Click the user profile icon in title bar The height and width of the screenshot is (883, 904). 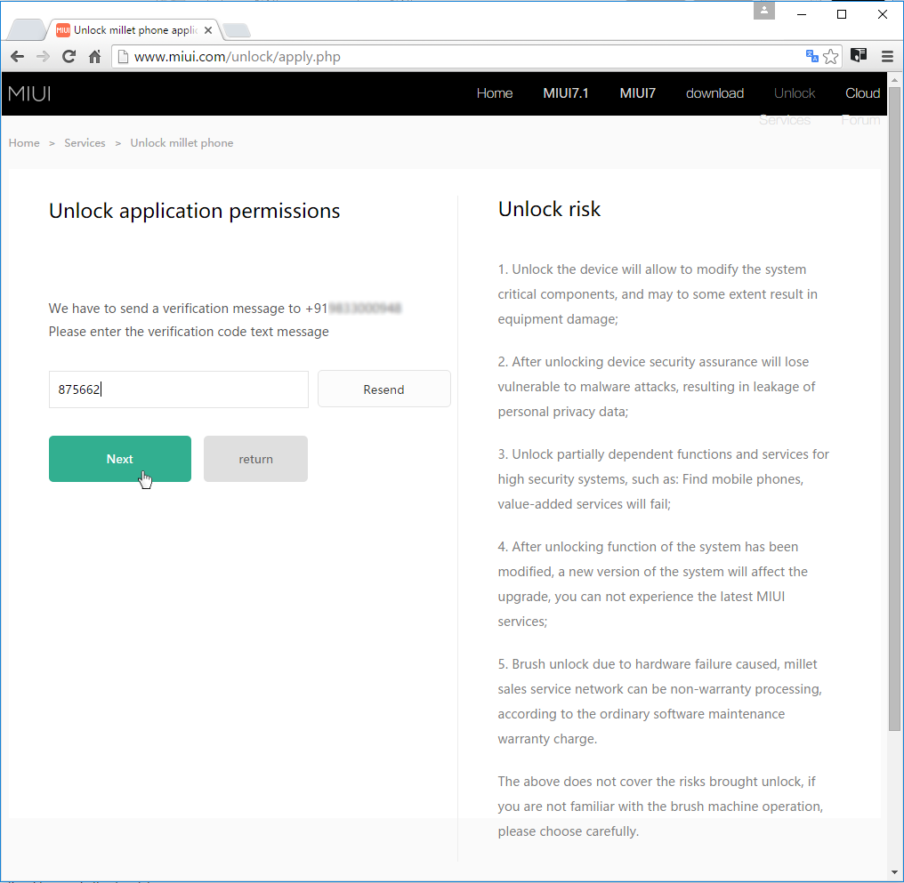click(764, 11)
